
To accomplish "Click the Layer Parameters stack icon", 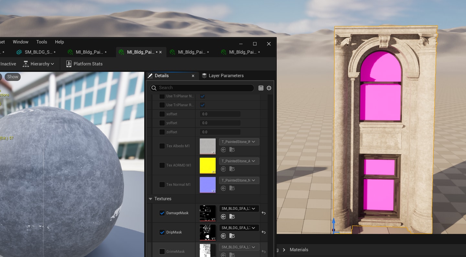I will click(204, 76).
